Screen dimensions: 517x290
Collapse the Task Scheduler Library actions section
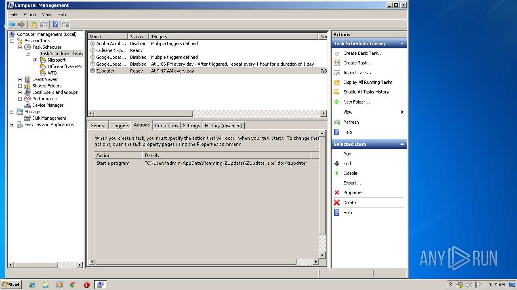(402, 43)
